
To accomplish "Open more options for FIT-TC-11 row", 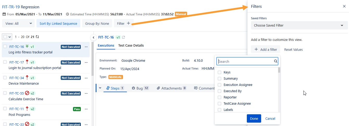I will pos(86,109).
